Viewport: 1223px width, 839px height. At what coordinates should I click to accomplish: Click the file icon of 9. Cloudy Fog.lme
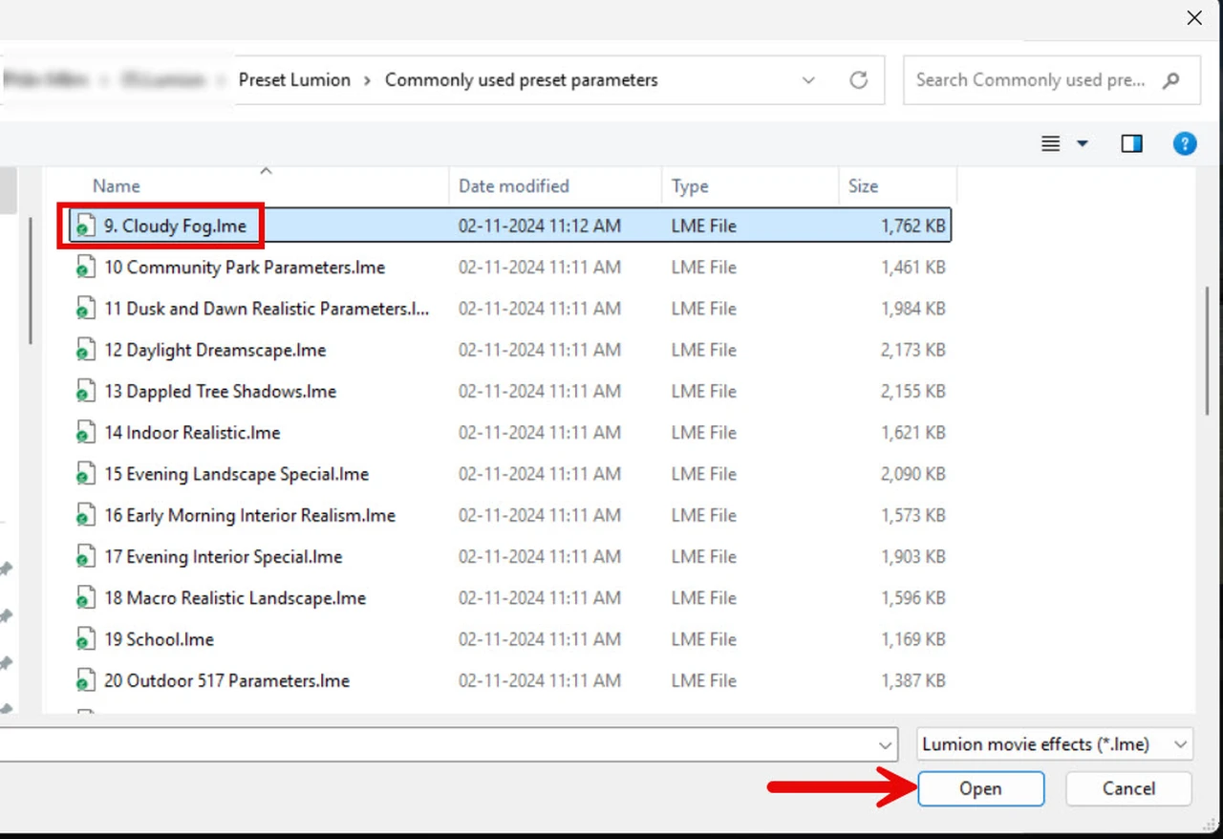tap(85, 226)
